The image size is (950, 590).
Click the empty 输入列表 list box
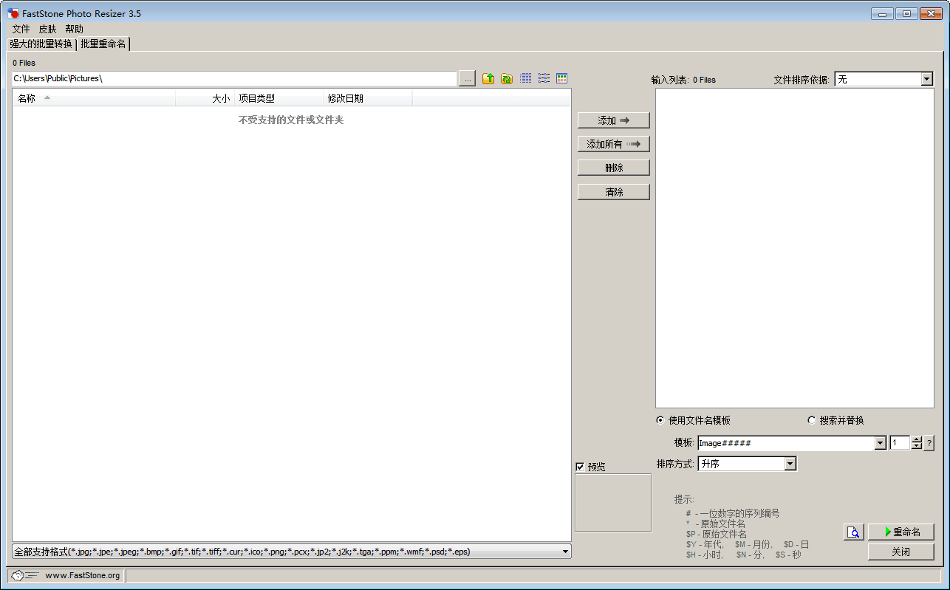(x=795, y=248)
